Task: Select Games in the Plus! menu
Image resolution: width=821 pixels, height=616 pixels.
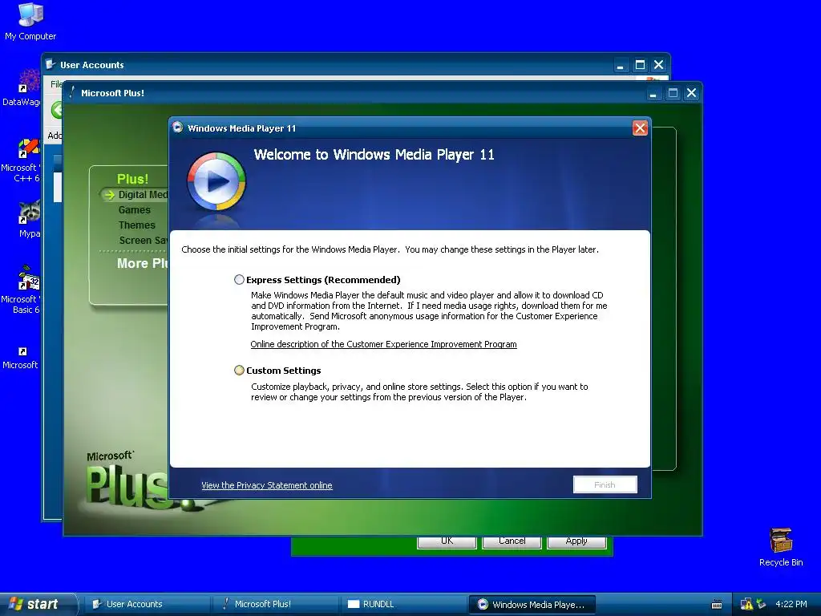Action: [134, 210]
